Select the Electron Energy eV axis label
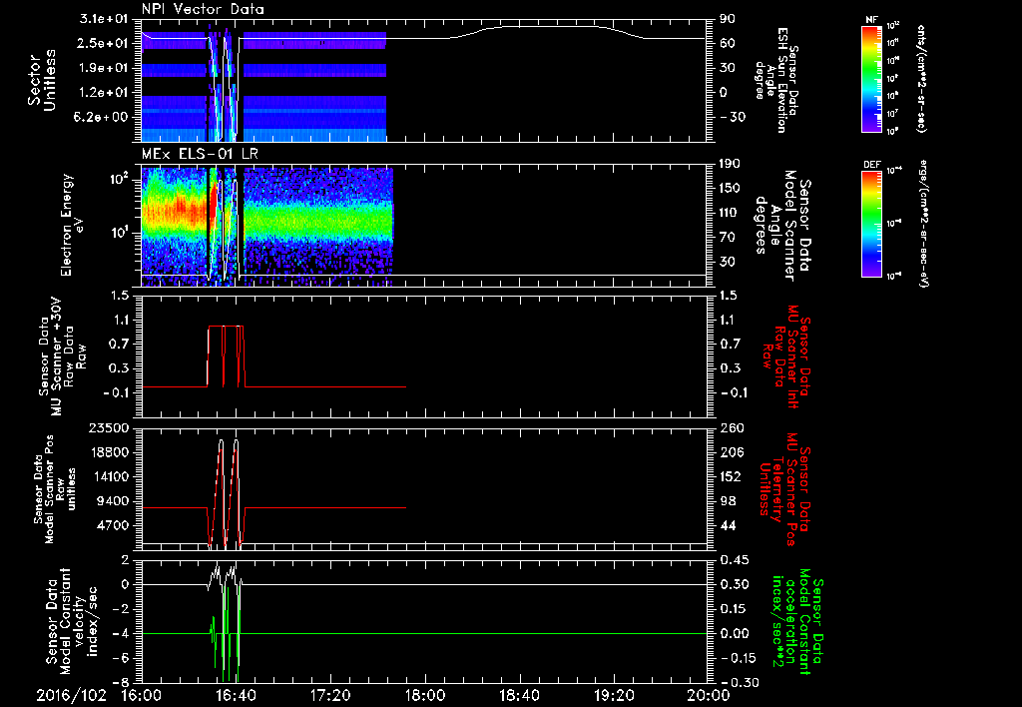 [72, 225]
